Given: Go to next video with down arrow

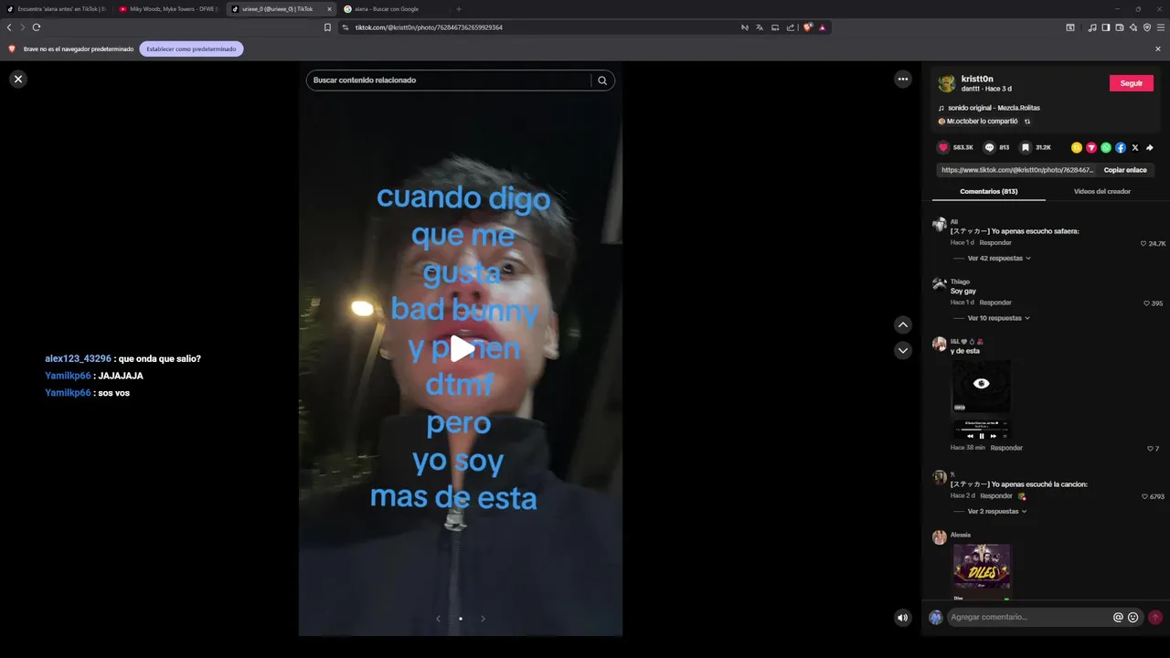Looking at the screenshot, I should click(903, 350).
